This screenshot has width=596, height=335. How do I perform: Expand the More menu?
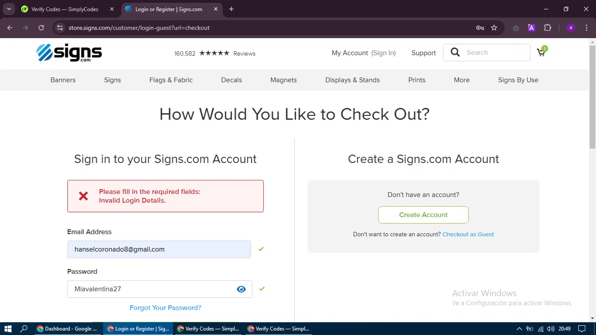[x=462, y=80]
